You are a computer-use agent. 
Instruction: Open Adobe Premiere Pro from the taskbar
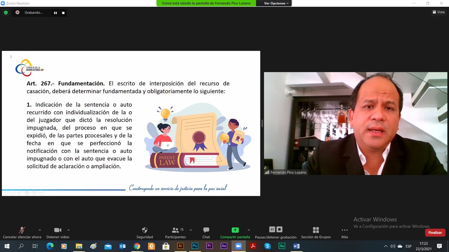[x=209, y=246]
